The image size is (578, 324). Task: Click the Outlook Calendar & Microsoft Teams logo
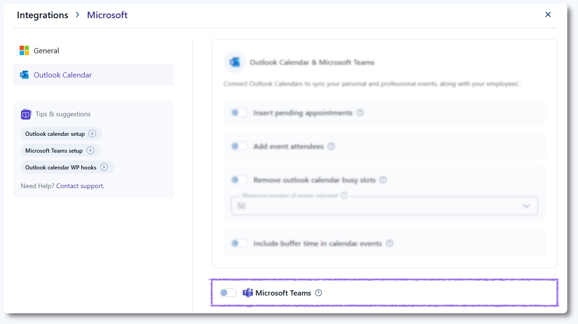pyautogui.click(x=235, y=62)
